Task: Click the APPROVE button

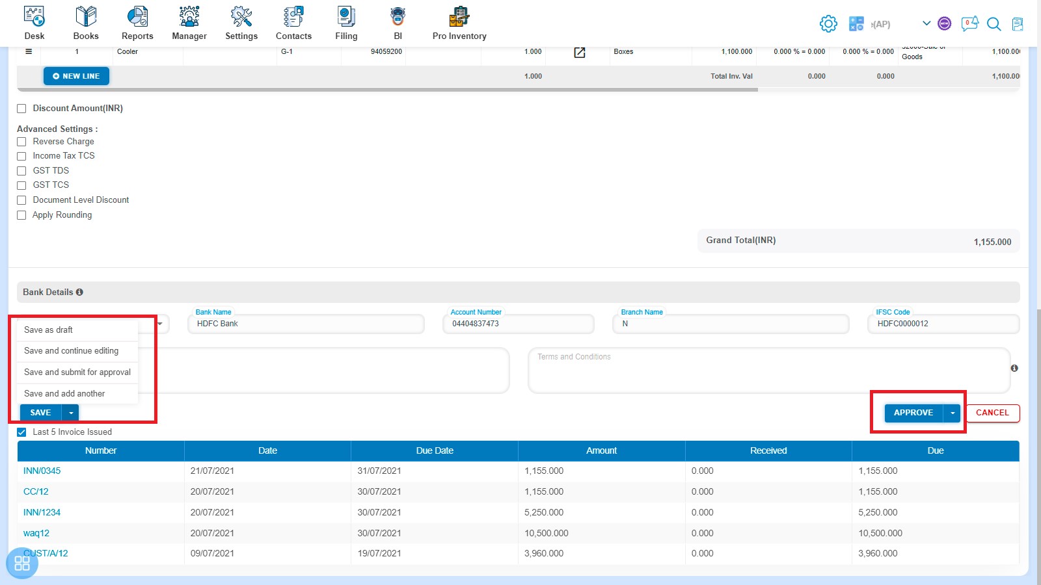Action: pyautogui.click(x=913, y=413)
